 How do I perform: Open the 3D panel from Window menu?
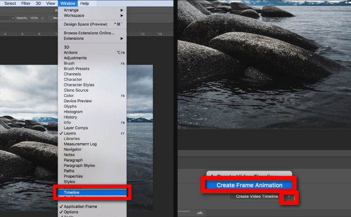click(92, 47)
